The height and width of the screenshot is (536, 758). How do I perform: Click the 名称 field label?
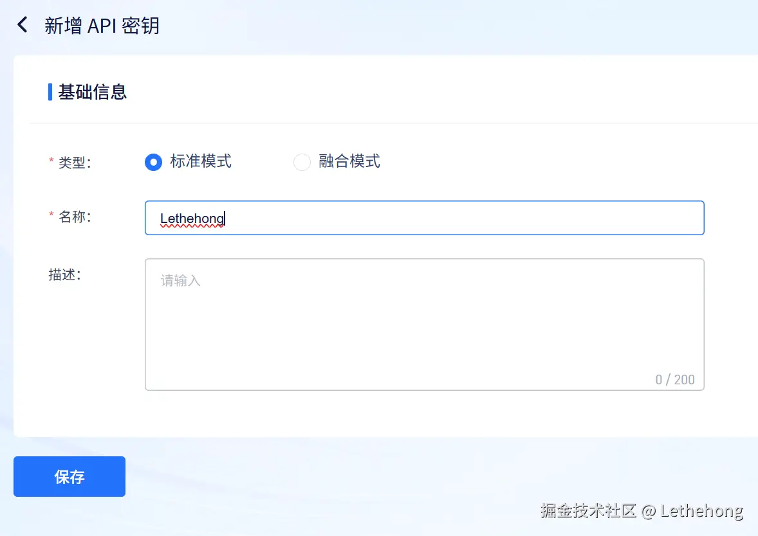coord(75,217)
